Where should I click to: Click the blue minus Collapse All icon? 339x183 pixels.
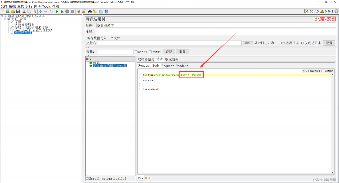point(46,11)
